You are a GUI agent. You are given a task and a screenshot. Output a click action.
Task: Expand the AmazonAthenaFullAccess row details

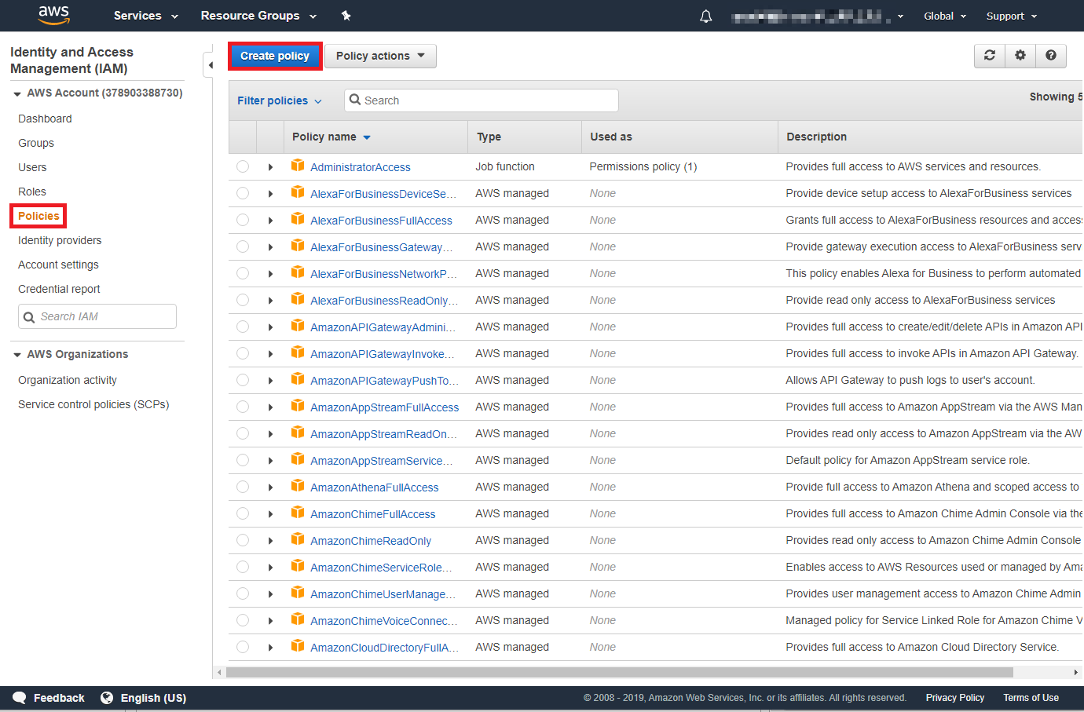tap(270, 487)
